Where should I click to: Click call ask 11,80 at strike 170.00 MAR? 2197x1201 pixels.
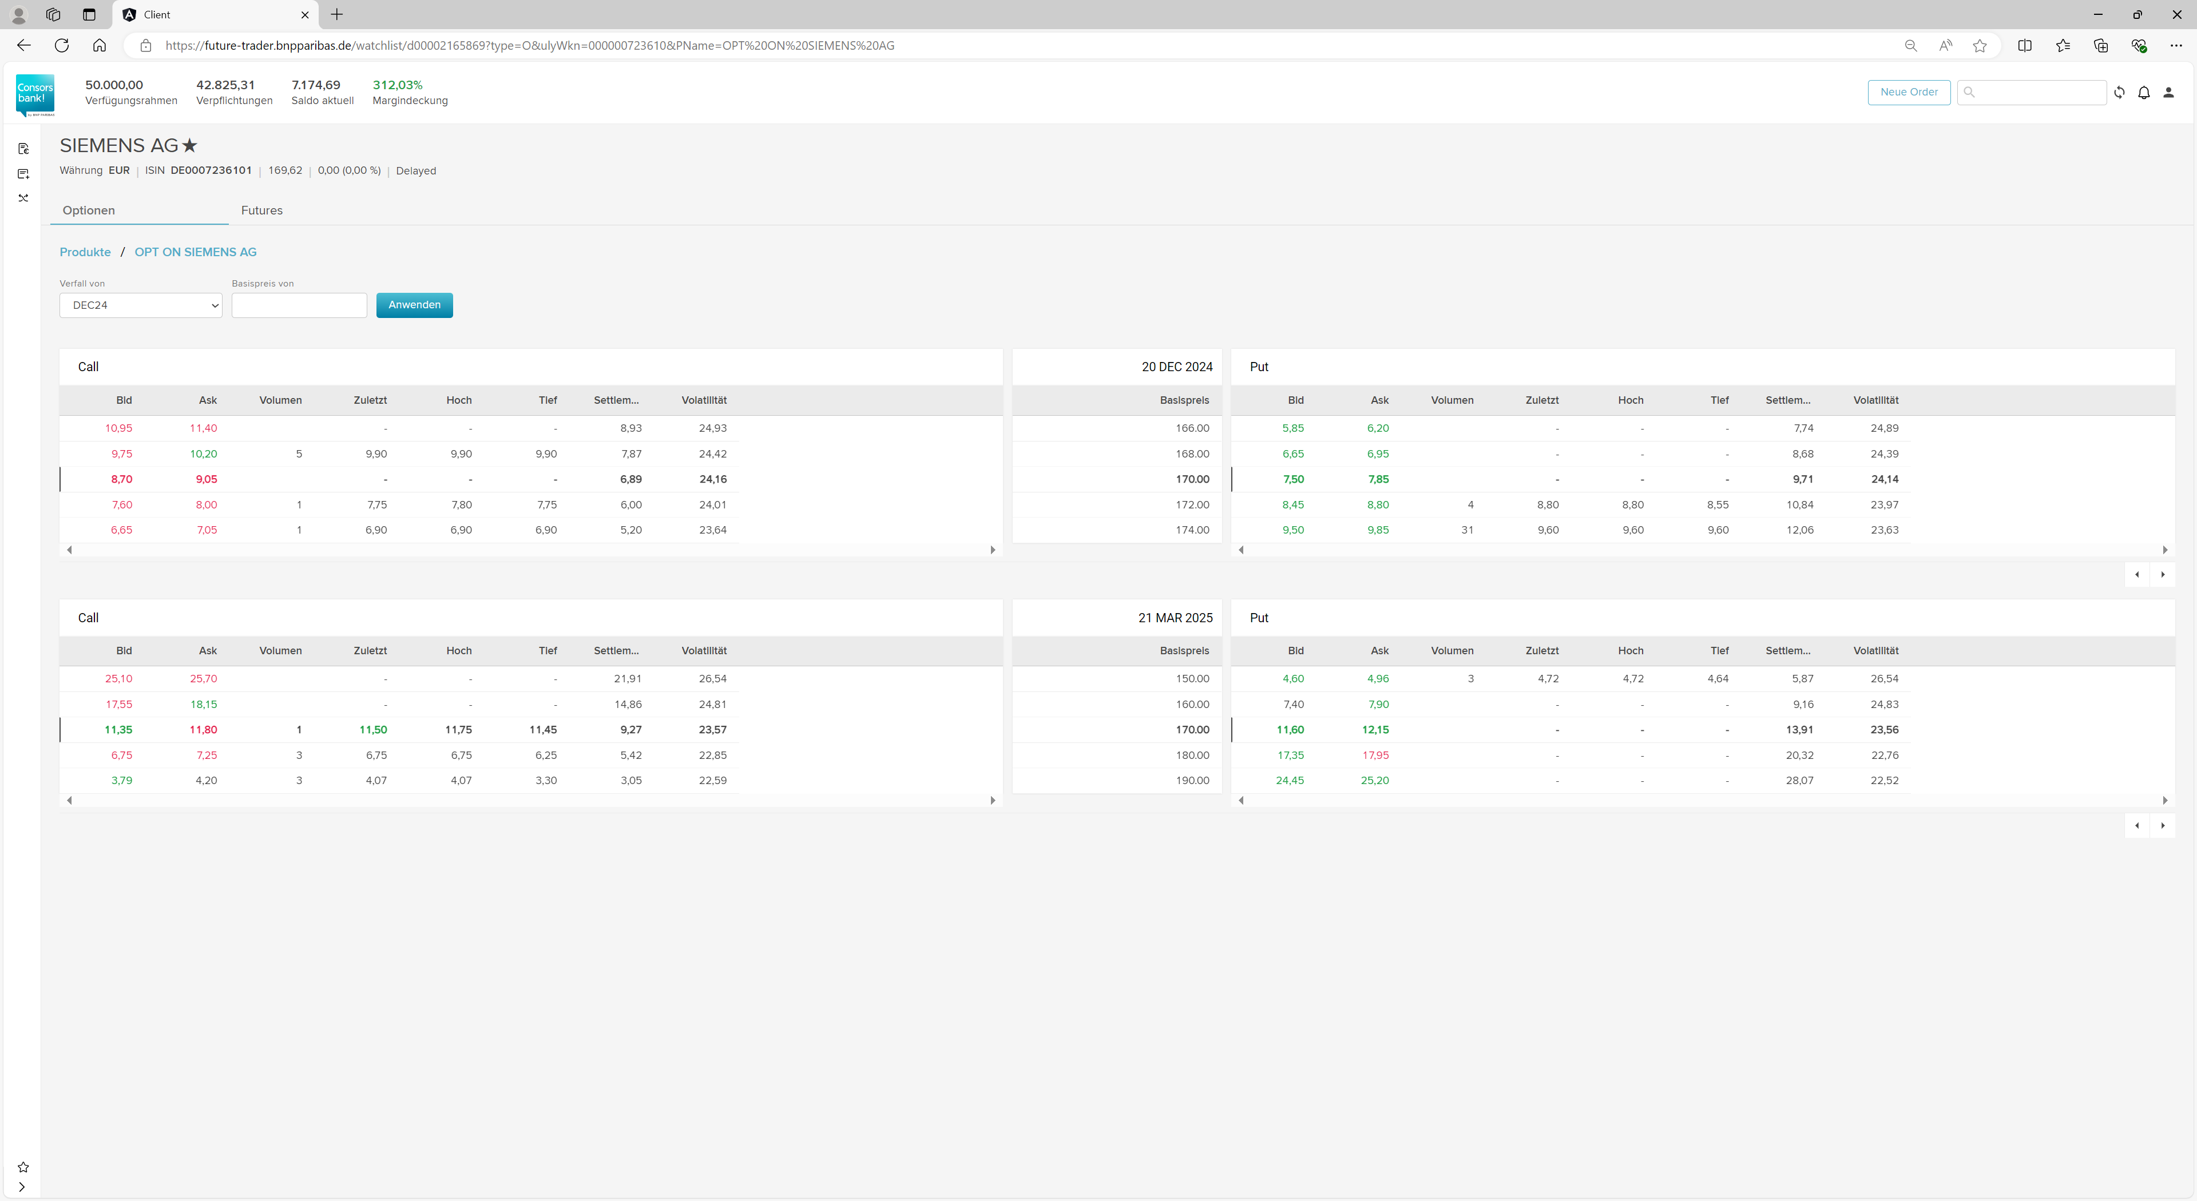point(203,730)
